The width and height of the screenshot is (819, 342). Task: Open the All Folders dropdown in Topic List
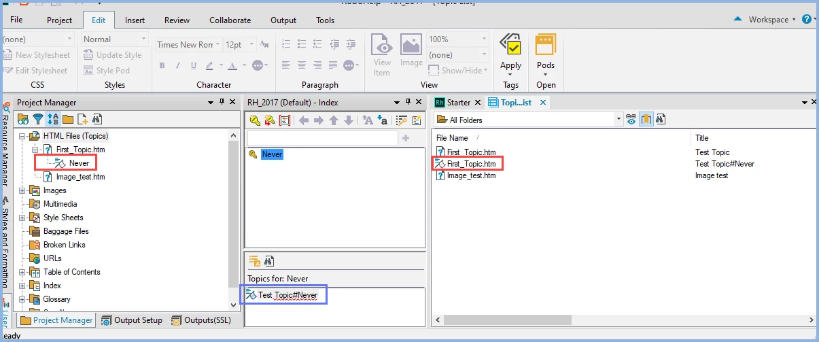529,120
